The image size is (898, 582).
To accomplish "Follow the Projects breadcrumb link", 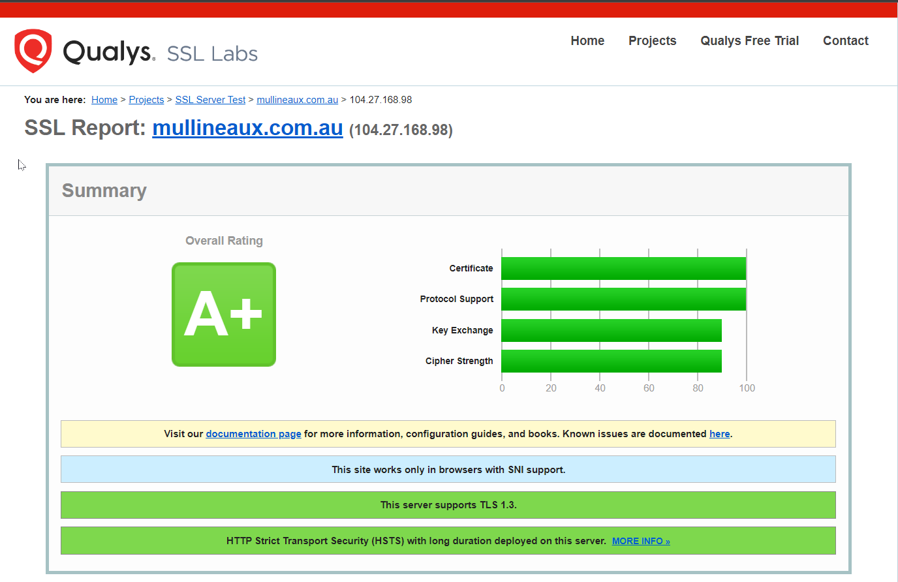I will click(146, 100).
